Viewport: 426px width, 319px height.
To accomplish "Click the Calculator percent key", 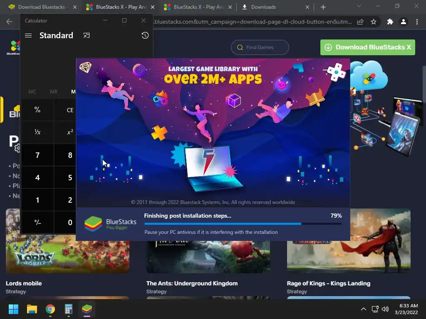I will [x=37, y=110].
